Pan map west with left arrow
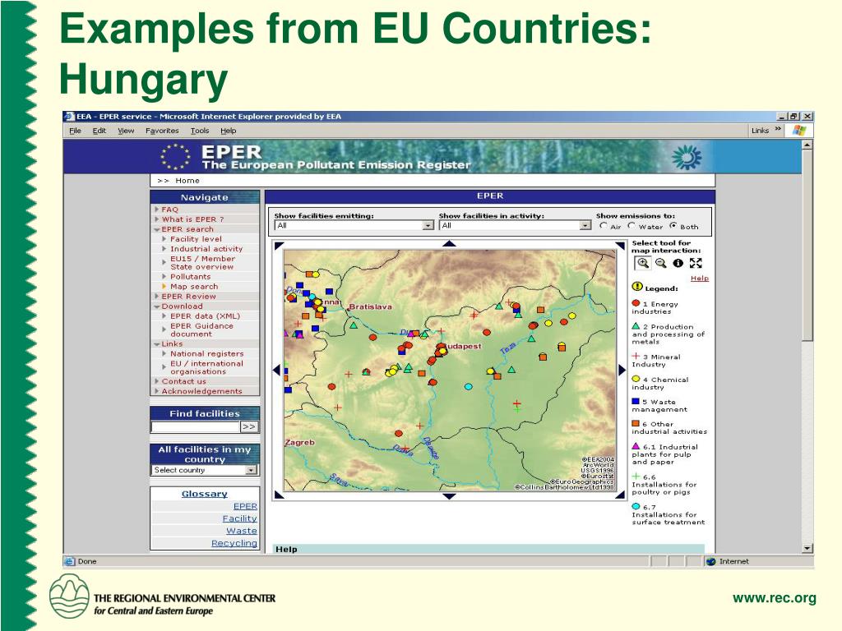This screenshot has height=631, width=842. click(x=277, y=370)
